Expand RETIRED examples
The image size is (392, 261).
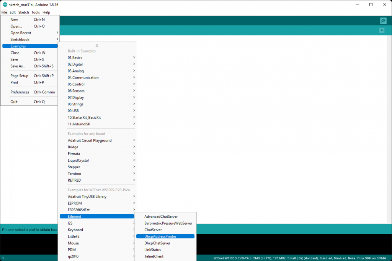click(98, 180)
